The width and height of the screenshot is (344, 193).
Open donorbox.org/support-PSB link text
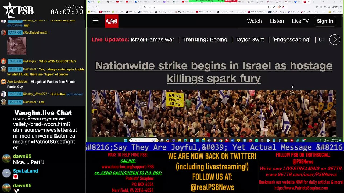128,166
